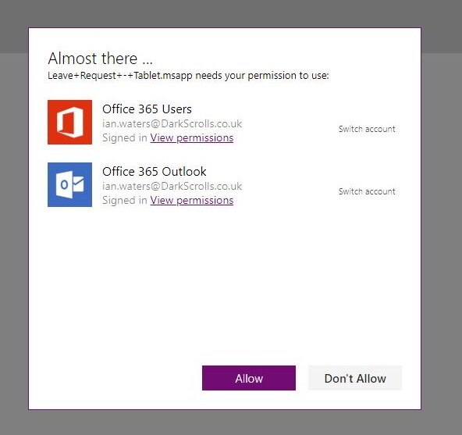Switch account for Office 365 Outlook
This screenshot has height=435, width=462.
coord(367,191)
